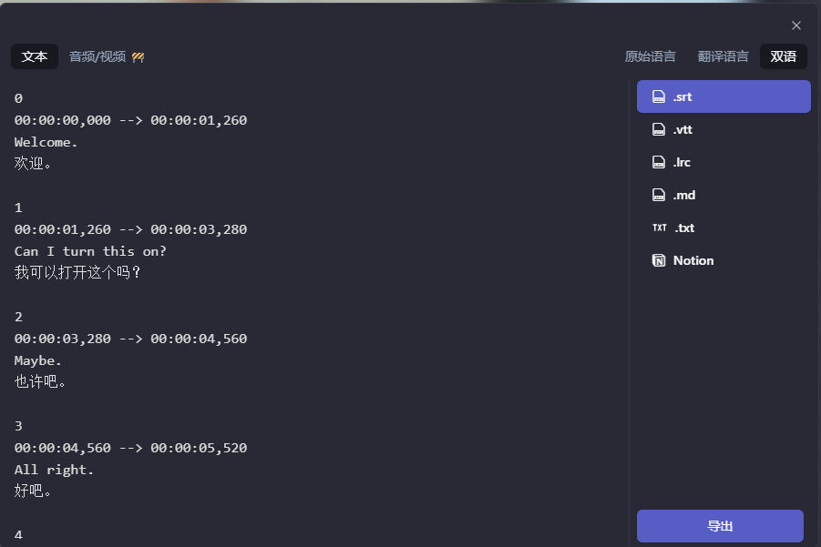The height and width of the screenshot is (547, 821).
Task: Select 原始语言 language mode
Action: click(650, 56)
